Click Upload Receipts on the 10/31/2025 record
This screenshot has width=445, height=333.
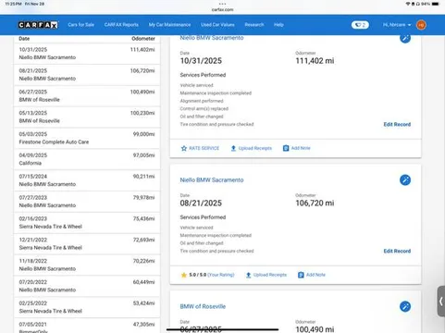click(252, 148)
